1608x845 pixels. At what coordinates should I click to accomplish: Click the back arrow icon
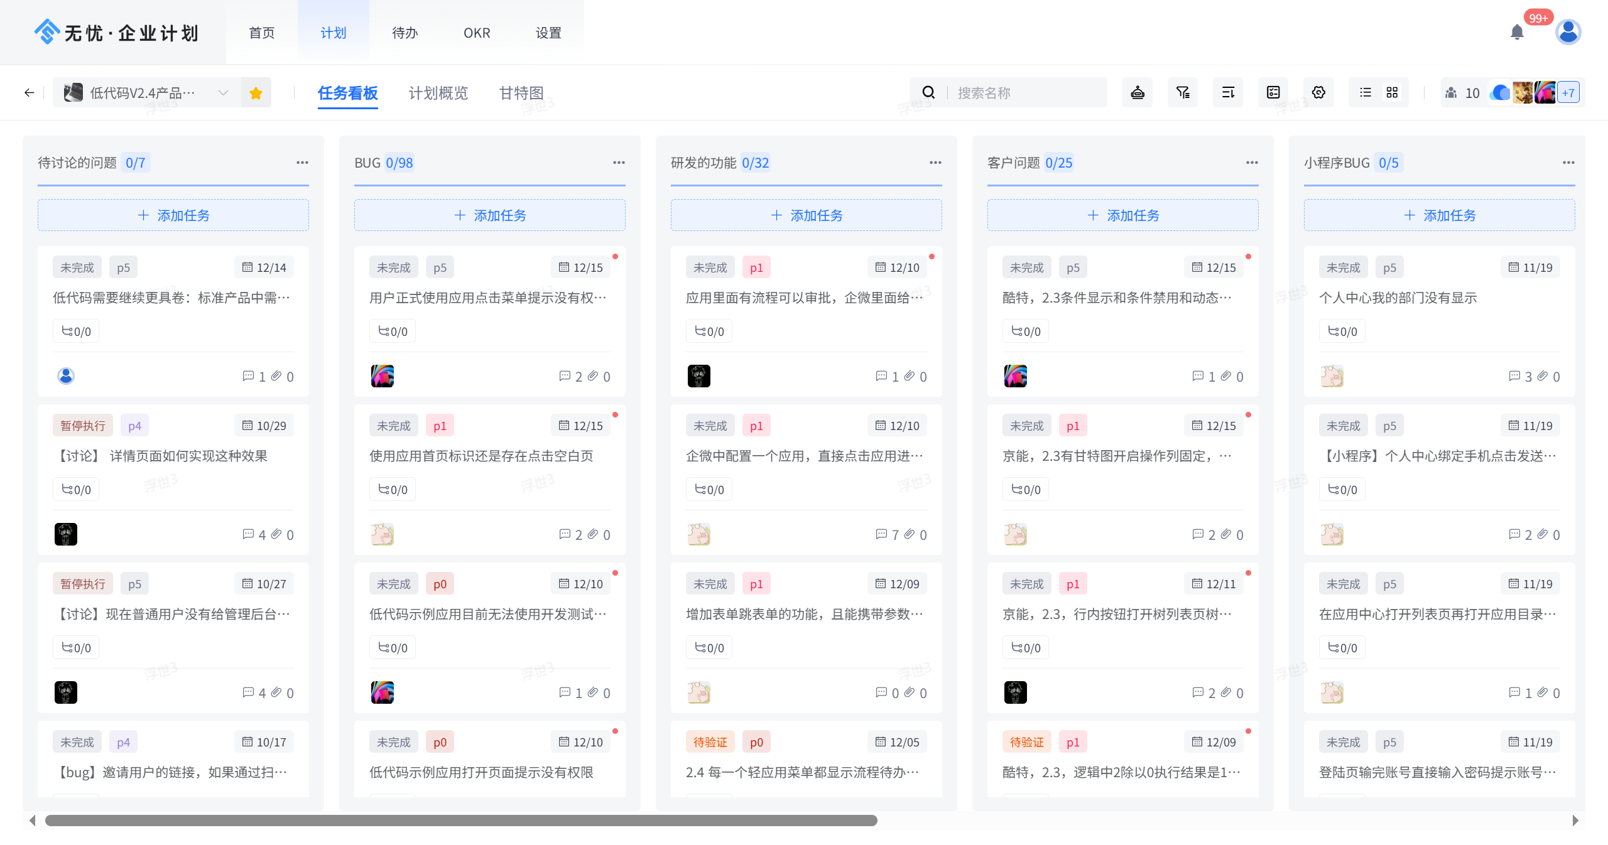(29, 93)
